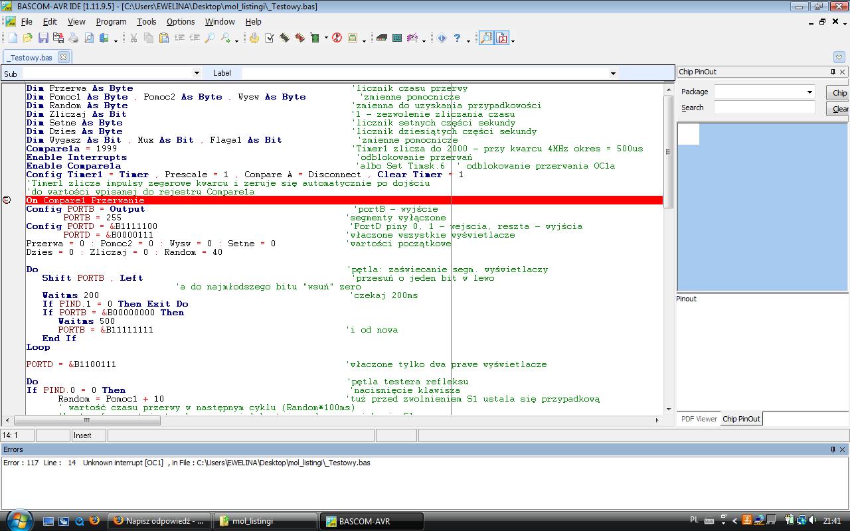This screenshot has height=531, width=850.
Task: Expand the Label dropdown list
Action: click(x=612, y=73)
